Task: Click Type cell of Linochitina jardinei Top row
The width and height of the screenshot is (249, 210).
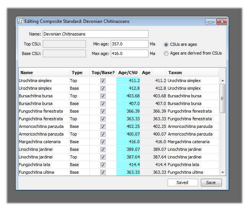Action: (x=79, y=157)
